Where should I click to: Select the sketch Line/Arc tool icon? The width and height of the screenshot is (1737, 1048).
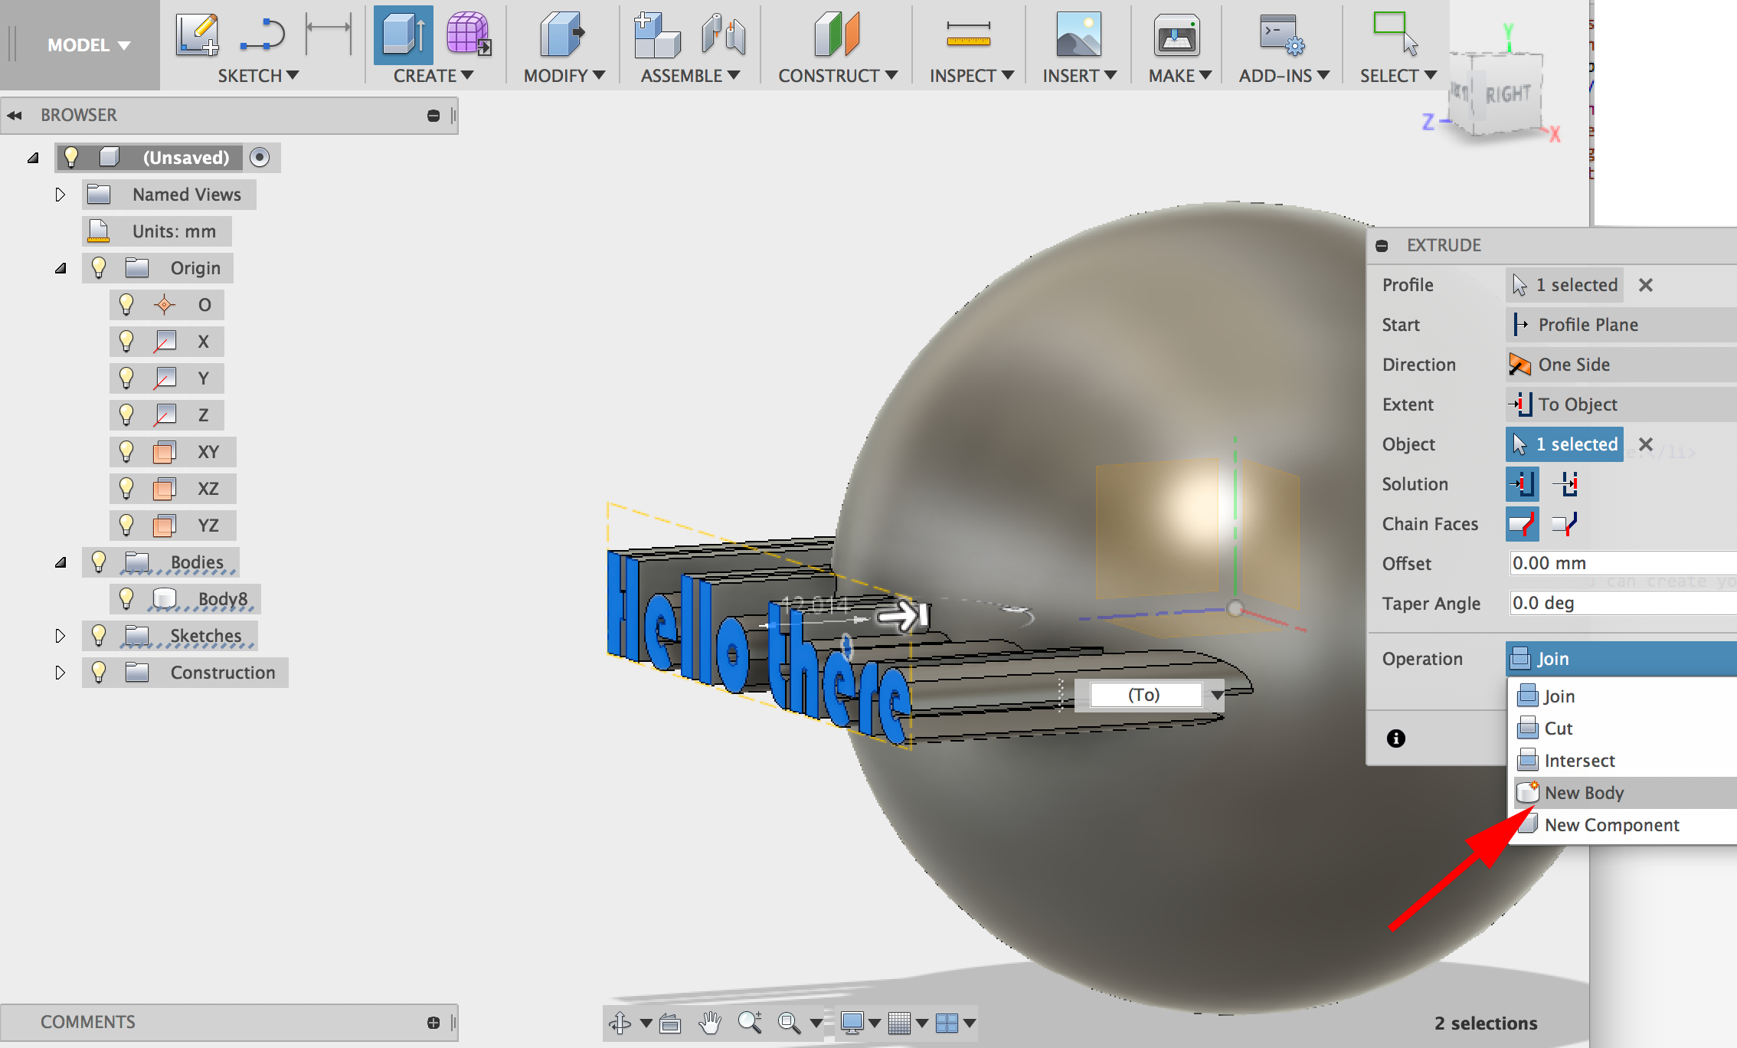pyautogui.click(x=262, y=35)
